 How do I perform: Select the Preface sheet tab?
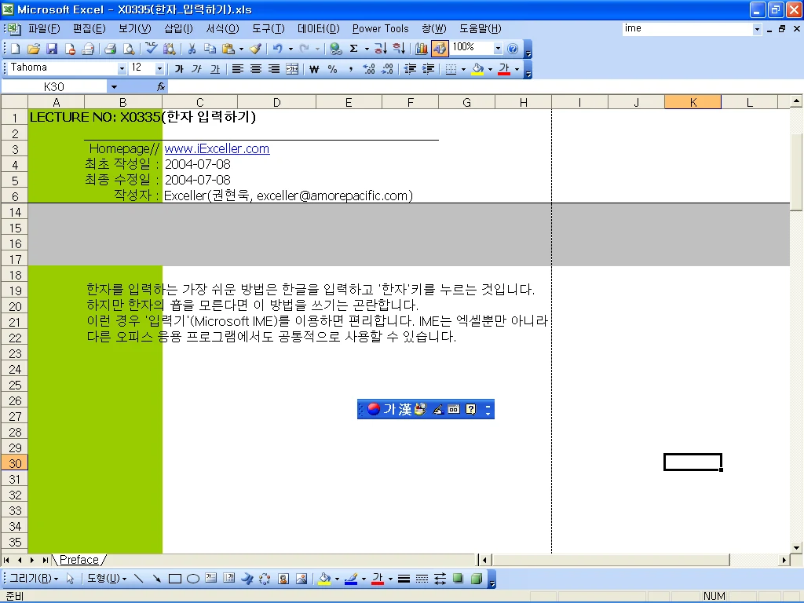(x=79, y=560)
